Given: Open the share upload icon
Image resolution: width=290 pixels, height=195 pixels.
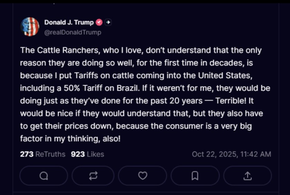Looking at the screenshot, I should click(x=247, y=176).
